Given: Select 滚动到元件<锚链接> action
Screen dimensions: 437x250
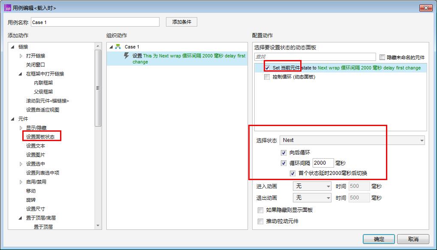Looking at the screenshot, I should [x=47, y=101].
